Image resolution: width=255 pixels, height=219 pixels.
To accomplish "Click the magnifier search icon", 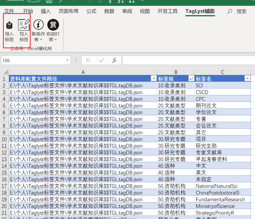I will click(x=230, y=11).
